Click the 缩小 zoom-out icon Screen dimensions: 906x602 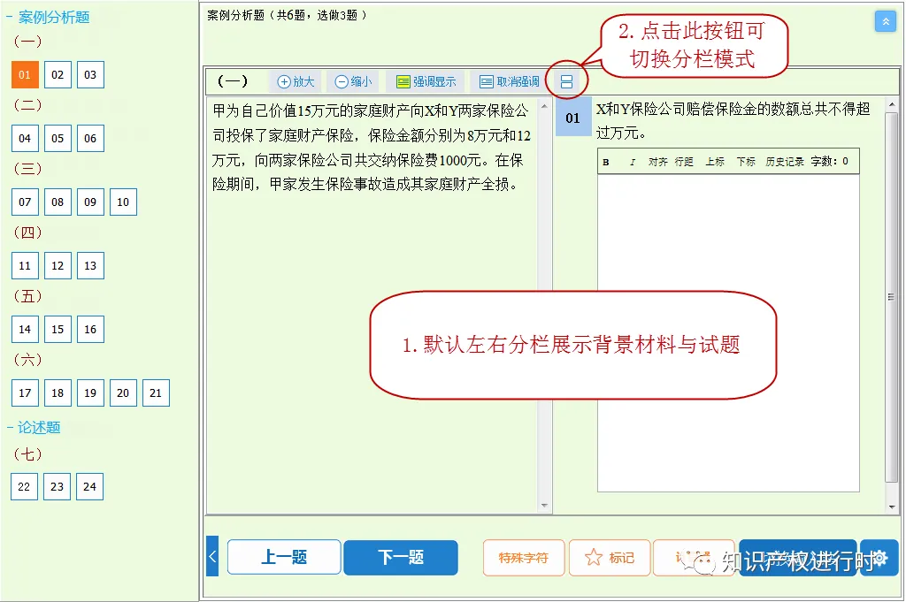click(x=351, y=80)
